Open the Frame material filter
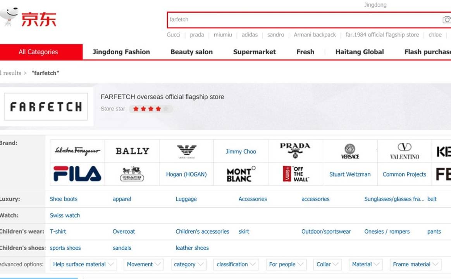The width and height of the screenshot is (451, 279). [415, 264]
